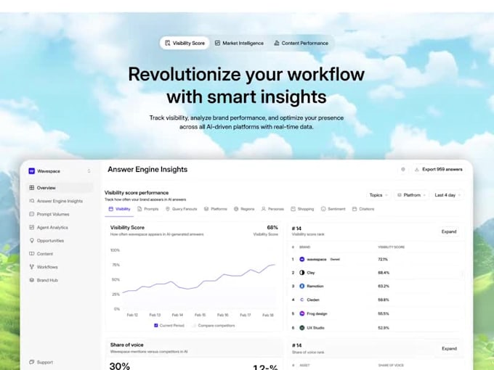The width and height of the screenshot is (494, 370).
Task: Click the Clay half-circle logo
Action: coord(301,273)
